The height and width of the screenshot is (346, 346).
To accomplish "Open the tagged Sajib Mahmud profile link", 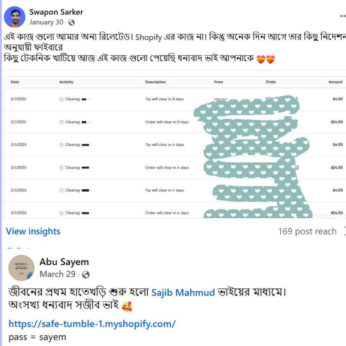I will [183, 292].
